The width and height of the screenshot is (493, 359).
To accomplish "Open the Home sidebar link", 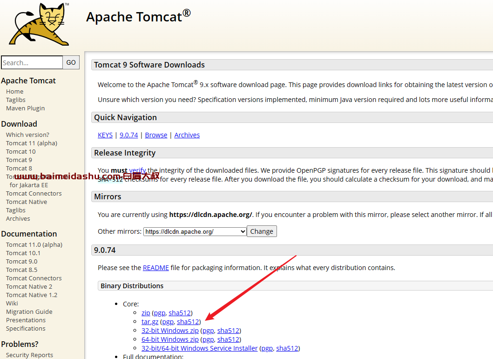I will point(15,91).
